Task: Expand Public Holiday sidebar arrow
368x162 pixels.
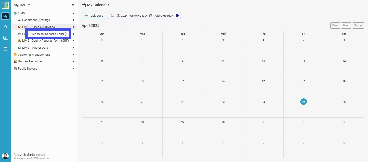Action: point(73,68)
